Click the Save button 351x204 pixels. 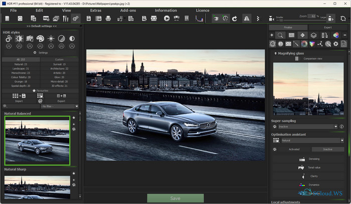click(175, 198)
